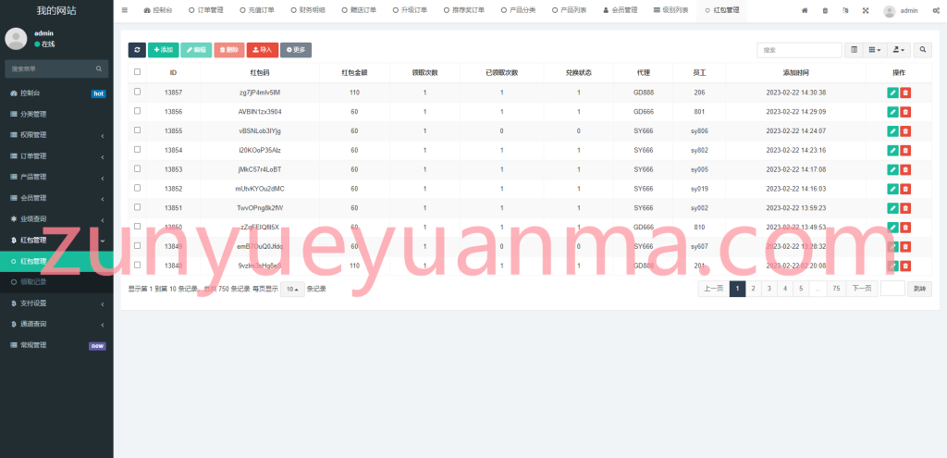This screenshot has height=458, width=947.
Task: Click the red 导入 button
Action: pyautogui.click(x=262, y=50)
